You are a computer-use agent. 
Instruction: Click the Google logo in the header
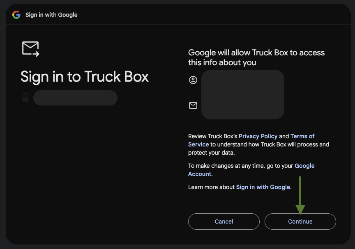[x=16, y=15]
